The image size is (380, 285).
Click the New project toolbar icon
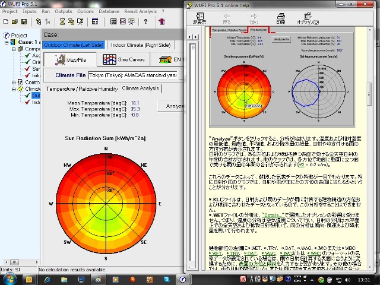pyautogui.click(x=5, y=22)
